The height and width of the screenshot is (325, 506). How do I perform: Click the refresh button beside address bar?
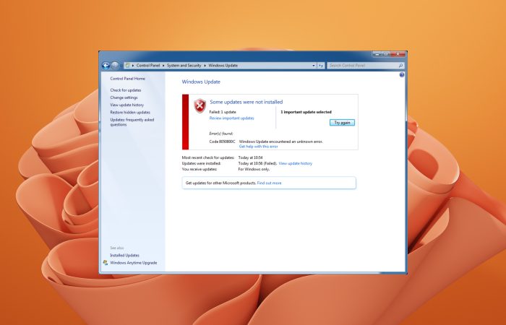point(320,66)
